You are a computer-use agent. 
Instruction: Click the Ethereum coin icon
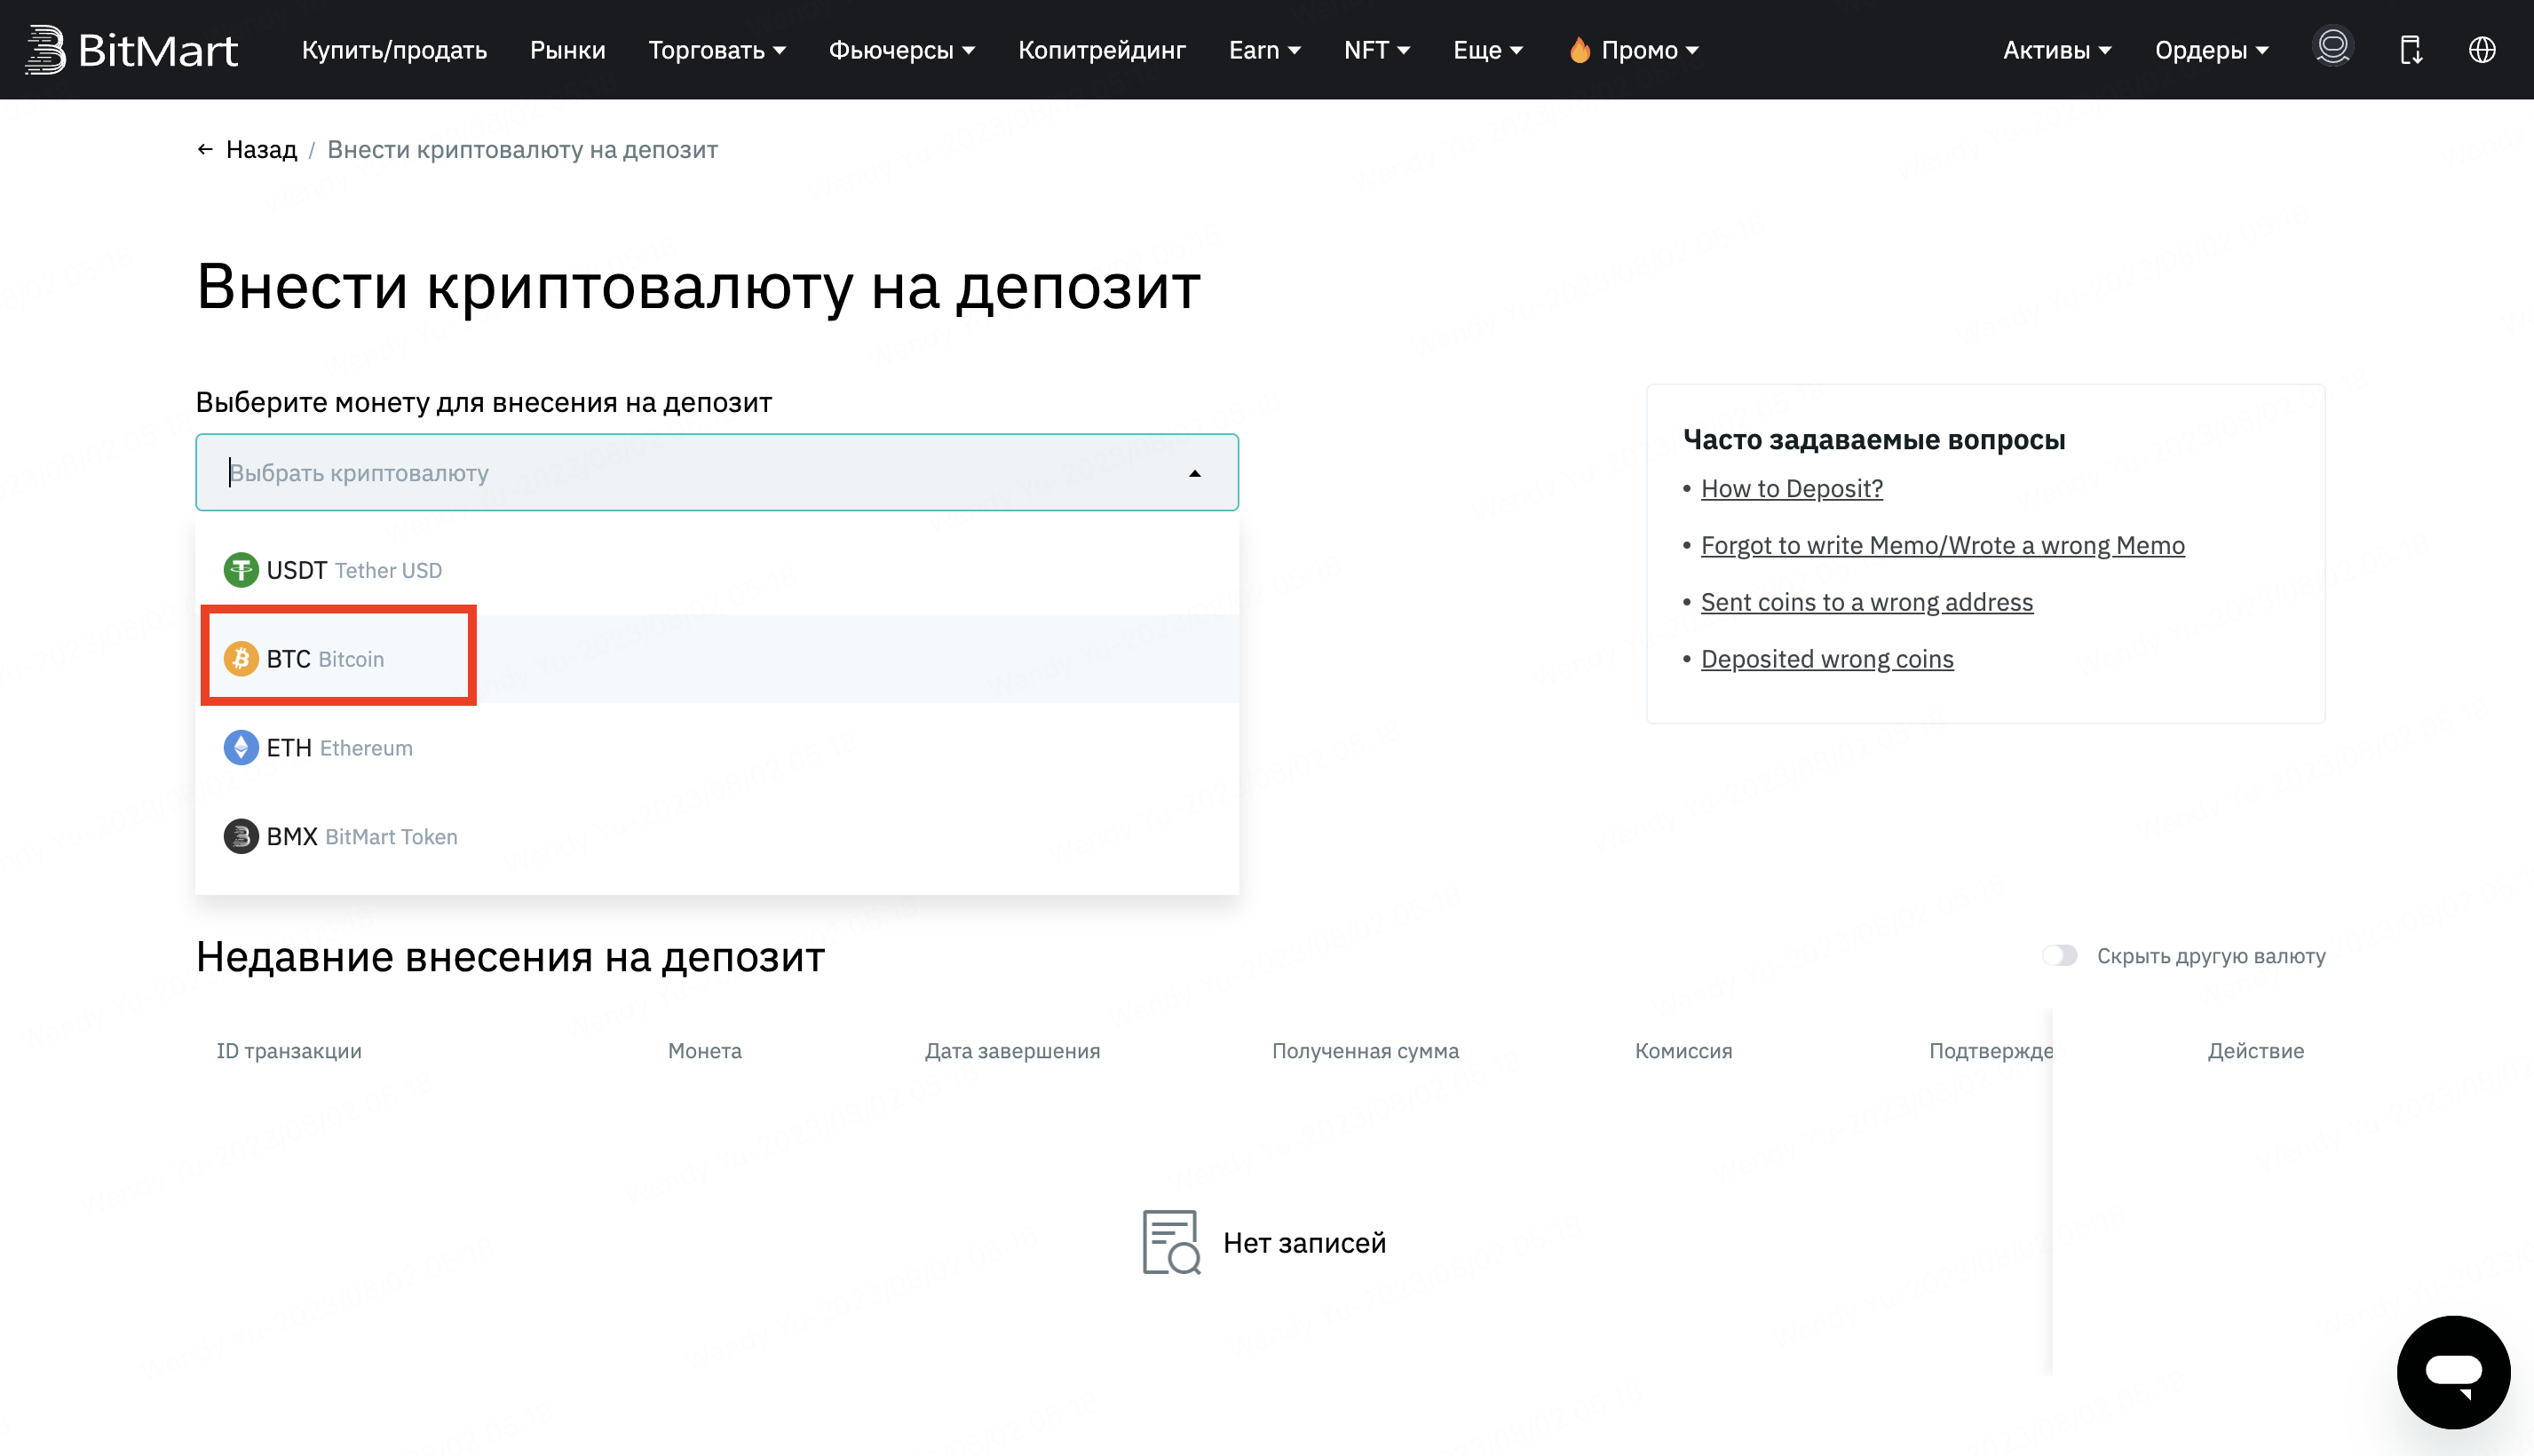pyautogui.click(x=241, y=748)
